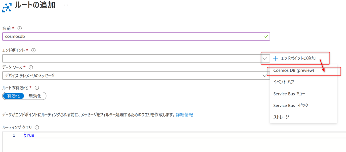Choose イベント ハブ endpoint type
Image resolution: width=346 pixels, height=152 pixels.
pyautogui.click(x=284, y=82)
